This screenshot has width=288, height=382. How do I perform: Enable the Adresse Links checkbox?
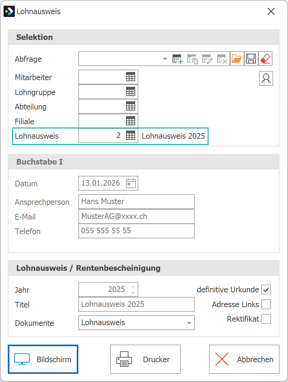tap(266, 304)
